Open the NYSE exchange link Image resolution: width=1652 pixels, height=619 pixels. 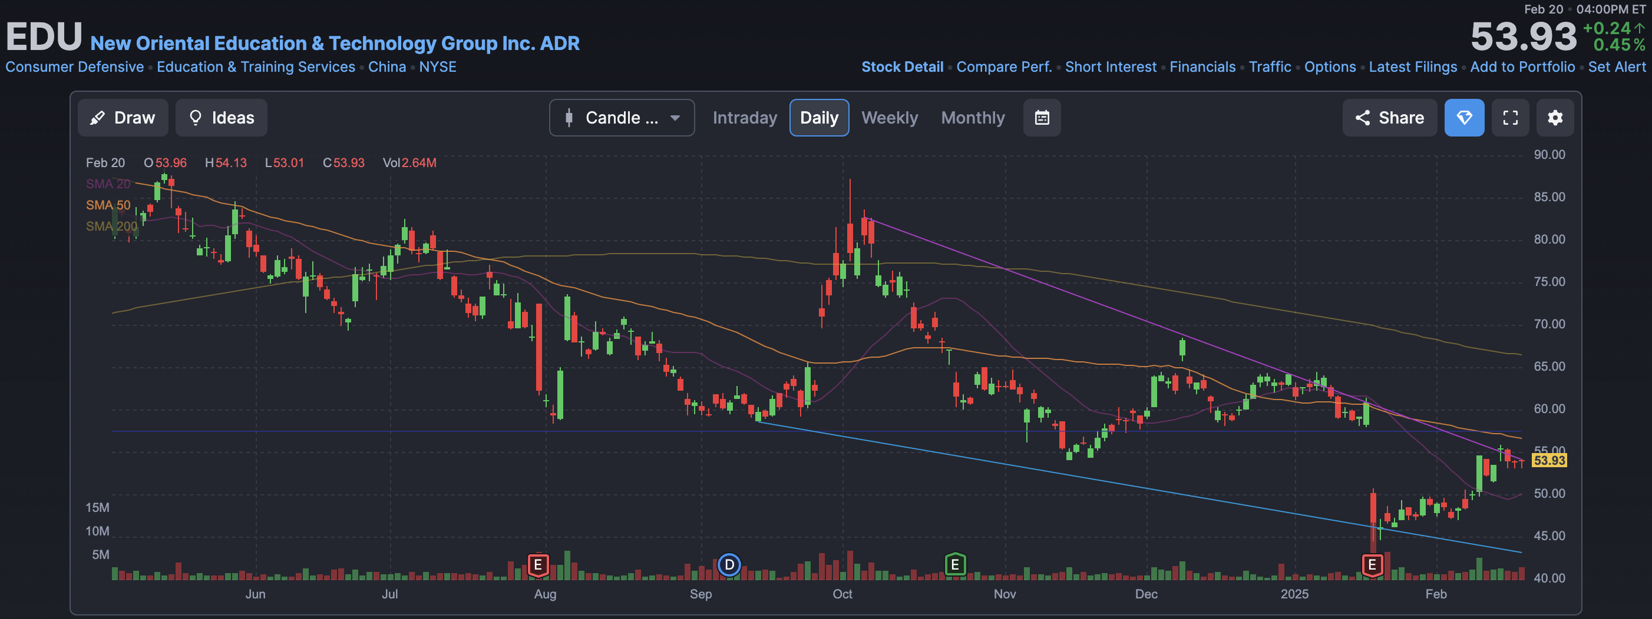pos(437,66)
